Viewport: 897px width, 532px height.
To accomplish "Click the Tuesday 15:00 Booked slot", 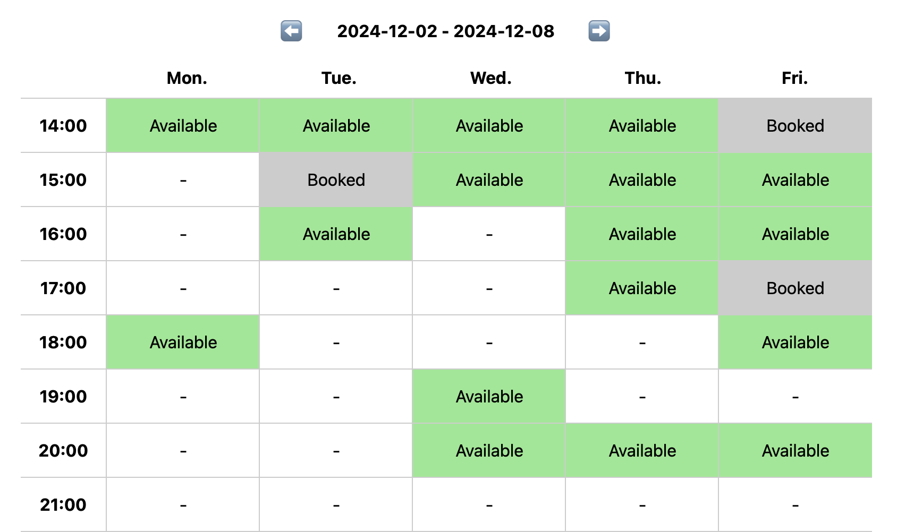I will (x=336, y=179).
